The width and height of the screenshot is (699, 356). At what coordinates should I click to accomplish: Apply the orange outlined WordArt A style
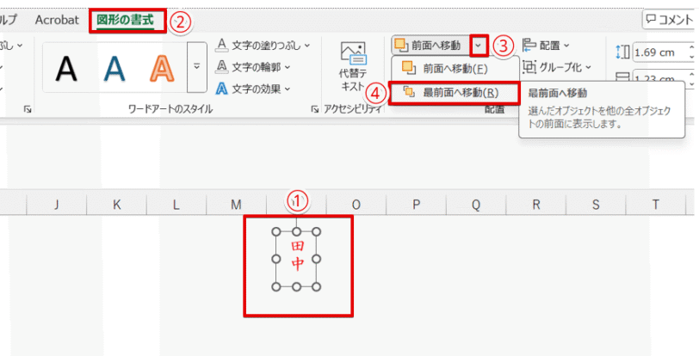pos(162,69)
